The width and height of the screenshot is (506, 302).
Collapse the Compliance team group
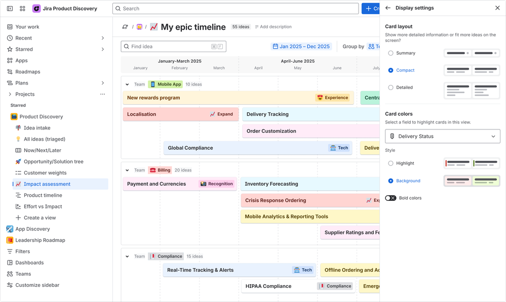(127, 256)
